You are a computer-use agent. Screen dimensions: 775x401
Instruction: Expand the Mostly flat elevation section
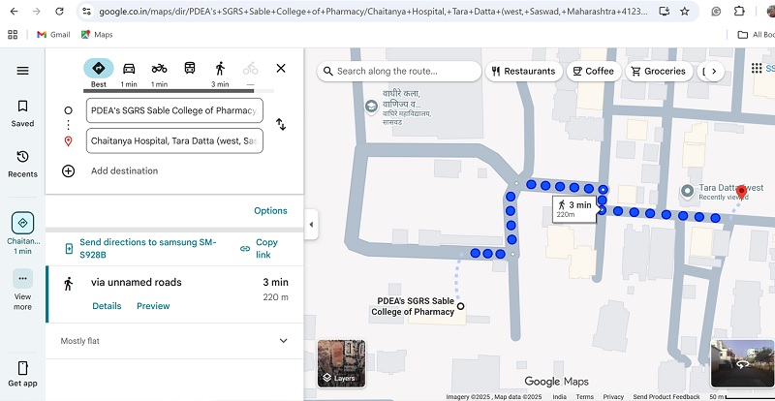pyautogui.click(x=283, y=341)
